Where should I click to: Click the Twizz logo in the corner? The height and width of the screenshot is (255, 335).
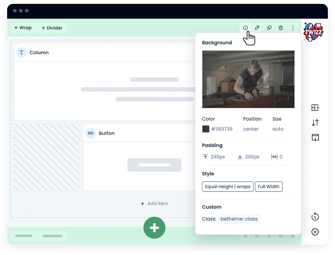pyautogui.click(x=314, y=31)
